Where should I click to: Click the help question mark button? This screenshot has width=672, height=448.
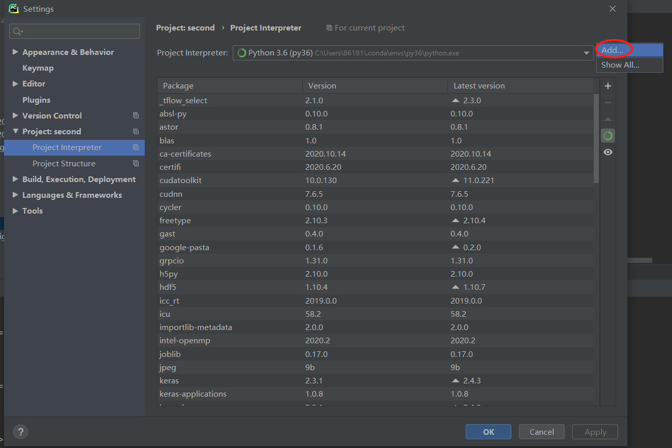(x=20, y=432)
